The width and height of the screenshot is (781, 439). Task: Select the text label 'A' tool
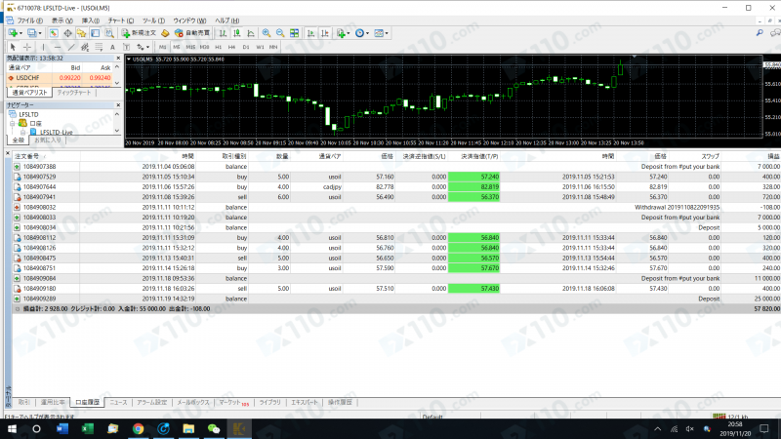coord(113,46)
